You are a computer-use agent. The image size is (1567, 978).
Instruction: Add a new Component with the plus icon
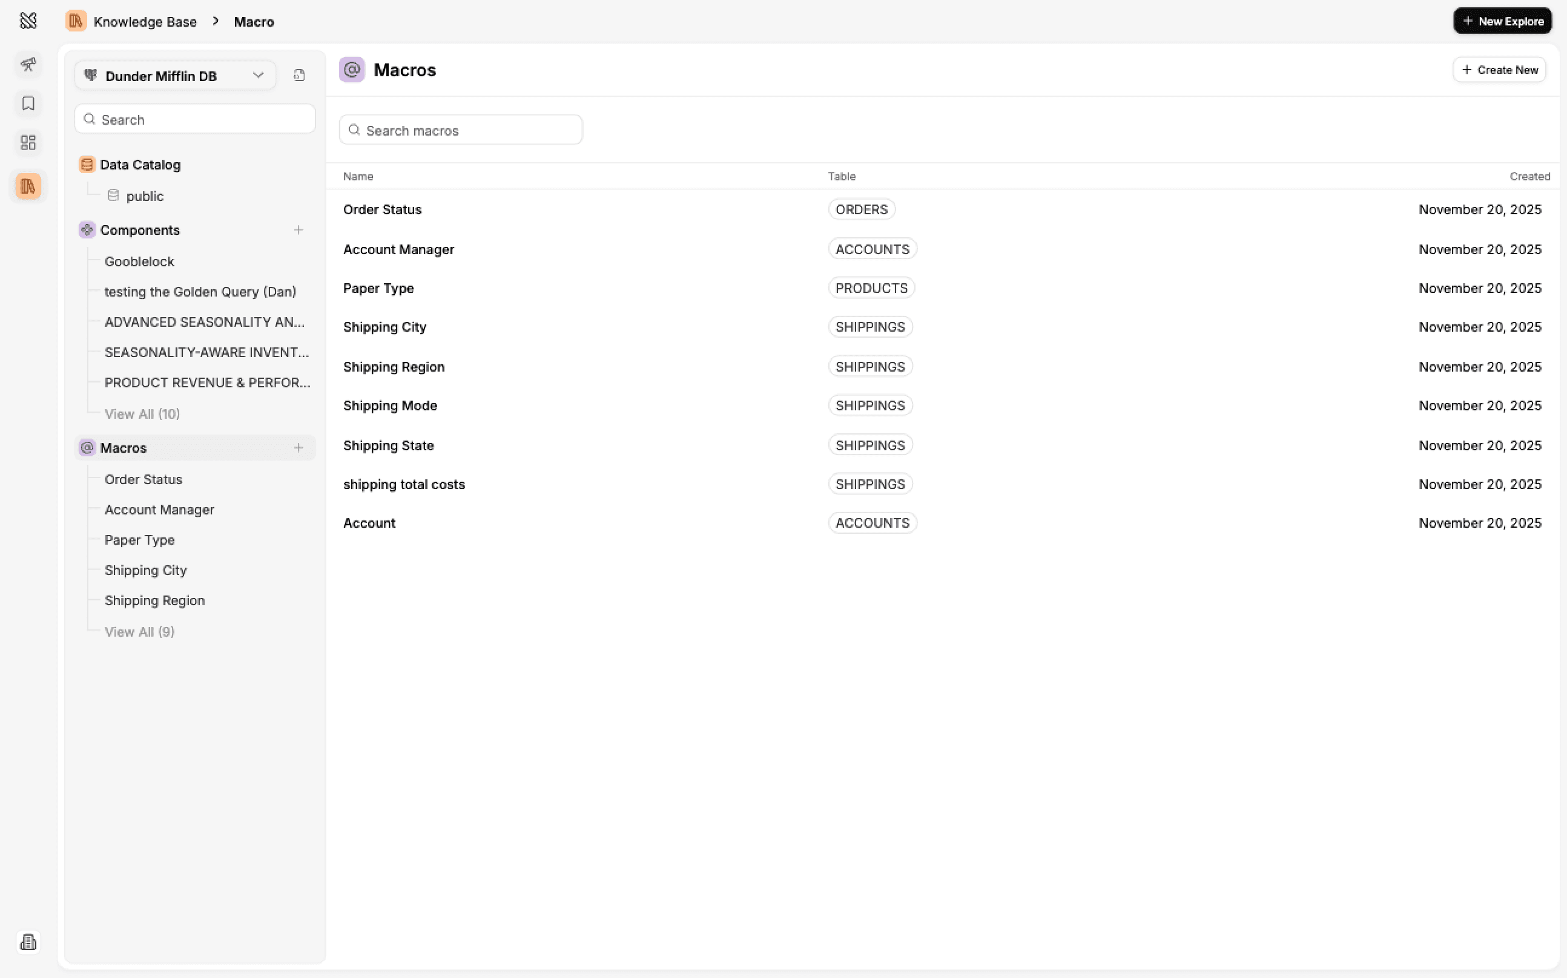pos(299,229)
